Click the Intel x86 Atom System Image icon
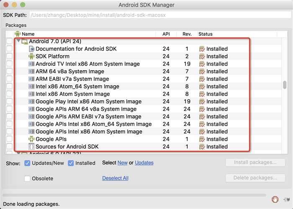The width and height of the screenshot is (293, 209). (31, 94)
